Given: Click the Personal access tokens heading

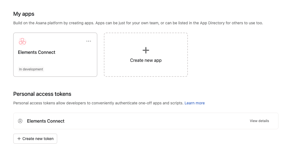Looking at the screenshot, I should 42,94.
